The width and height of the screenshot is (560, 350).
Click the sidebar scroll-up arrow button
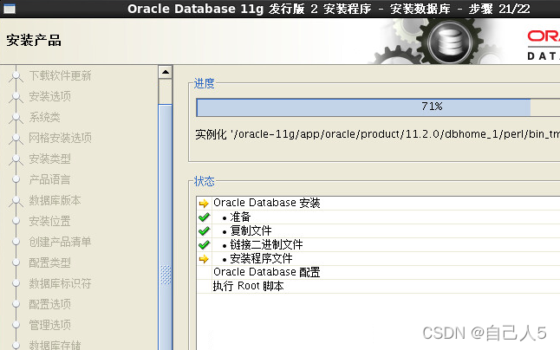click(x=165, y=72)
